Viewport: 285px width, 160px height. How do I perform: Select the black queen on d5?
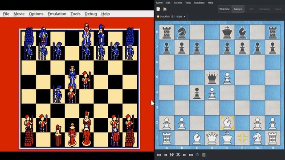pos(212,78)
